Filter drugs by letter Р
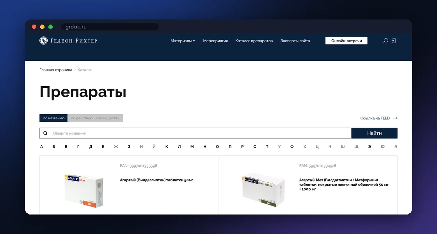 pyautogui.click(x=242, y=147)
